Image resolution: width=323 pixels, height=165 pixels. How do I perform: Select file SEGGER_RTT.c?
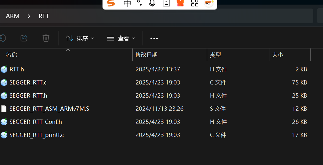click(28, 82)
